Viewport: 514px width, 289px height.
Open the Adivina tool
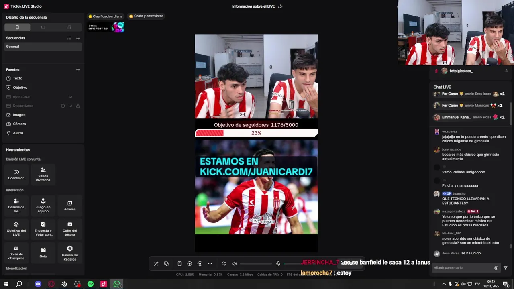click(70, 206)
